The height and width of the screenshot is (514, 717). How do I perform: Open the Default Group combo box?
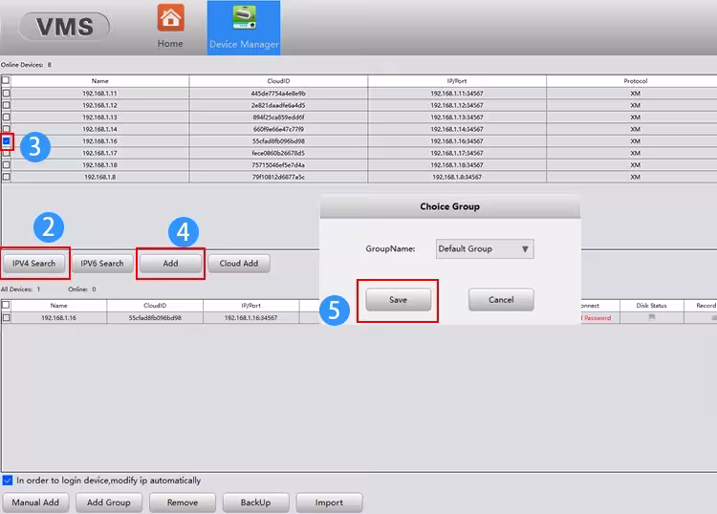(x=485, y=249)
